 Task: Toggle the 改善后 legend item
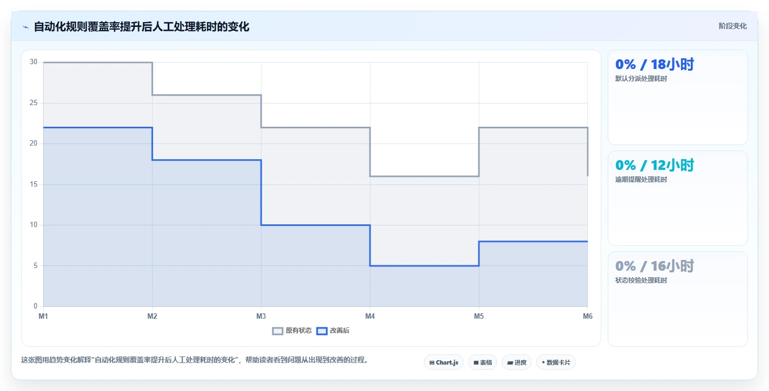point(333,331)
